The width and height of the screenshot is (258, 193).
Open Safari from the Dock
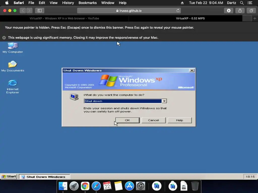tap(96, 186)
